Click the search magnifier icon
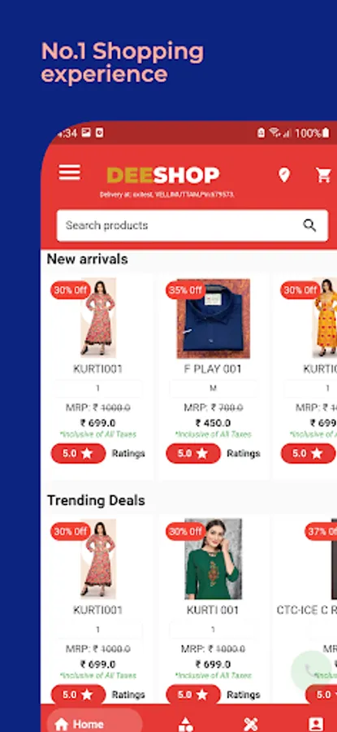Viewport: 337px width, 732px height. coord(310,225)
